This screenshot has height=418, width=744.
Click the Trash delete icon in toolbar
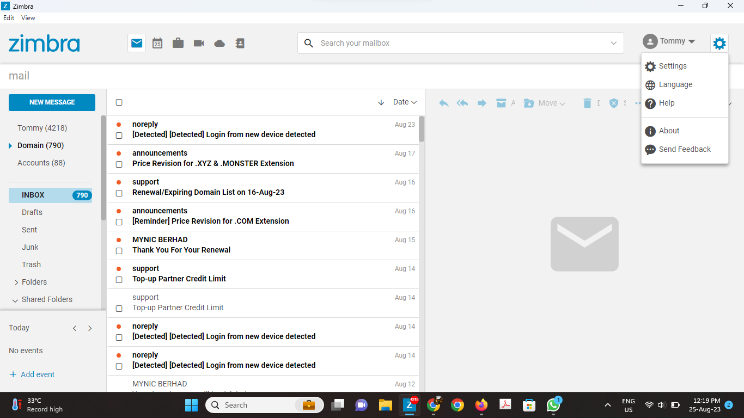pos(587,103)
